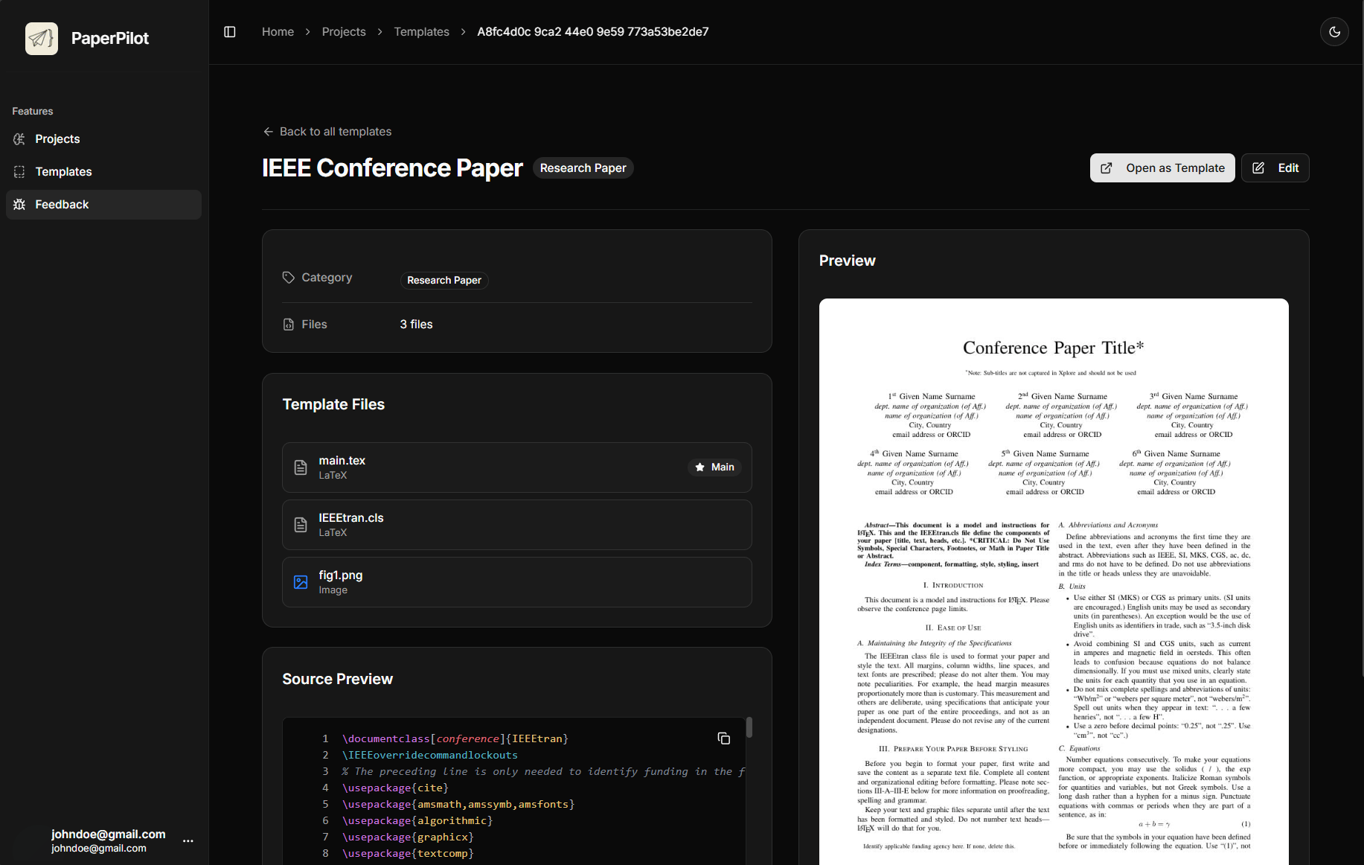Image resolution: width=1364 pixels, height=865 pixels.
Task: Click the main.tex file document icon
Action: pyautogui.click(x=301, y=467)
